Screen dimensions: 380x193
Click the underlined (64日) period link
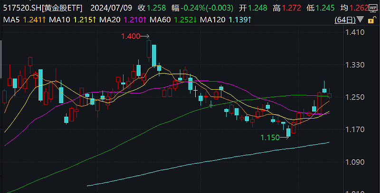(345, 20)
